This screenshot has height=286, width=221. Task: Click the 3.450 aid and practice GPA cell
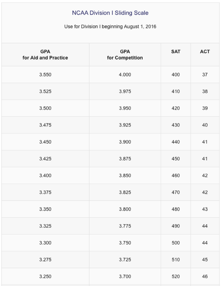pyautogui.click(x=45, y=142)
